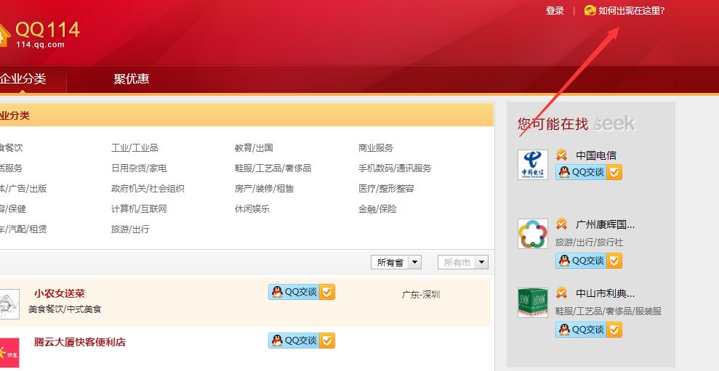
Task: Click the certified badge icon beside 中山市利典
Action: tap(562, 293)
